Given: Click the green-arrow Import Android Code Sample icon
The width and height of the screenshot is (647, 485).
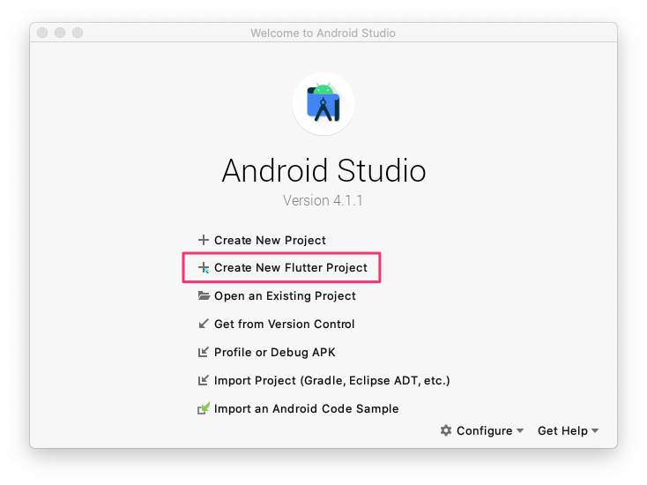Looking at the screenshot, I should pyautogui.click(x=204, y=408).
